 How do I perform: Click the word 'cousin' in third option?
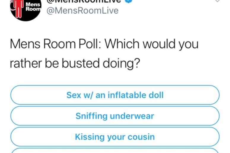tap(141, 137)
